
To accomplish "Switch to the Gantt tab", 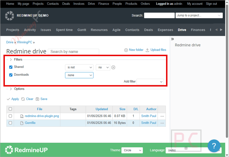I will (82, 30).
